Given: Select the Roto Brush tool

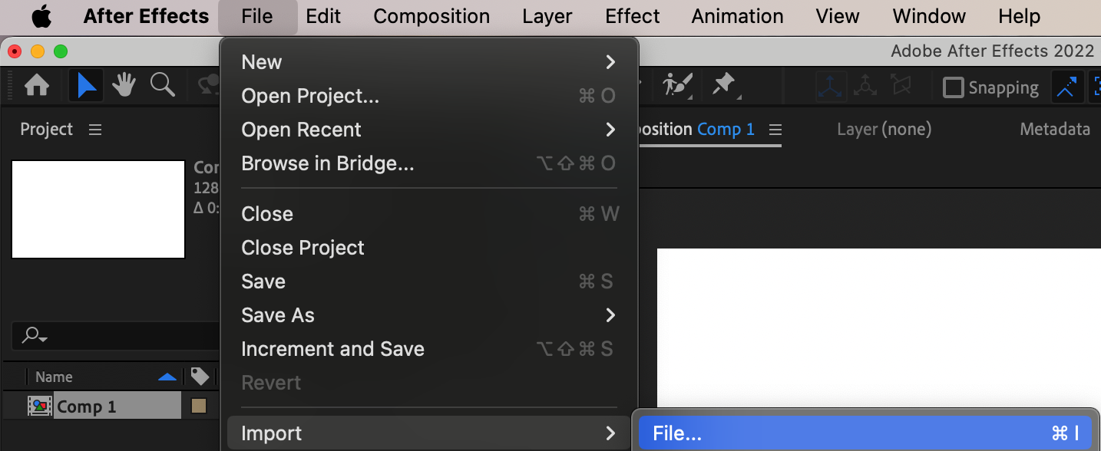Looking at the screenshot, I should (x=677, y=85).
